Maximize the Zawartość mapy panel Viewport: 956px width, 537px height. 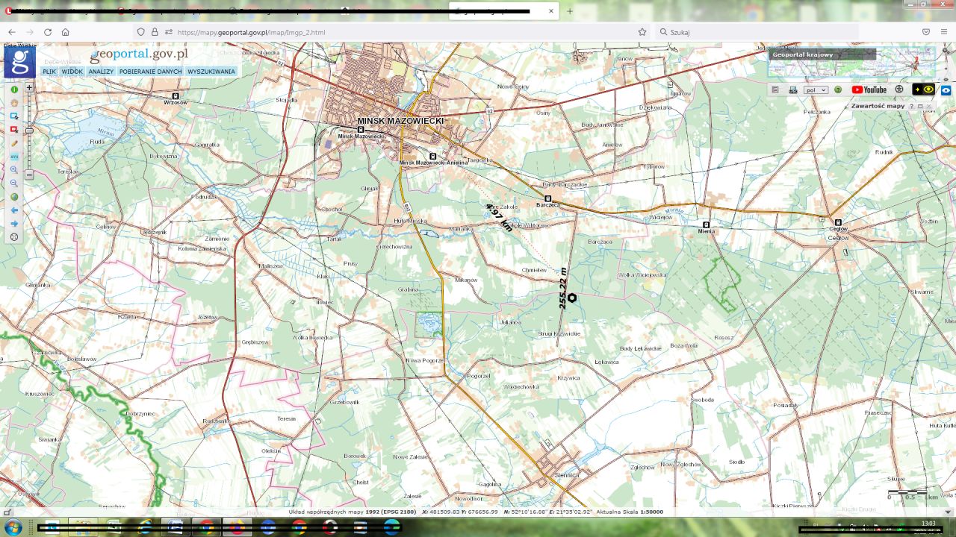click(x=920, y=107)
